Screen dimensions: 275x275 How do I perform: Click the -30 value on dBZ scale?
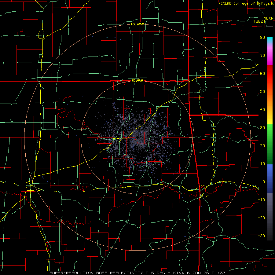pos(261,236)
